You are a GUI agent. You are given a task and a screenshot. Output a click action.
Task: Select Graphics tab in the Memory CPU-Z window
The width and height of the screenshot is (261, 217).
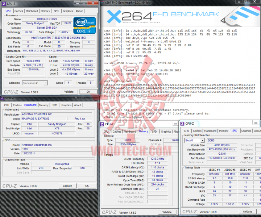coord(166,132)
